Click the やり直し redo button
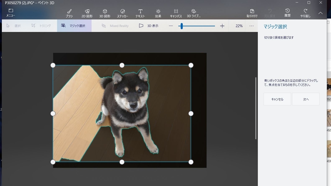Screen dimensions: 331x186 tap(305, 13)
